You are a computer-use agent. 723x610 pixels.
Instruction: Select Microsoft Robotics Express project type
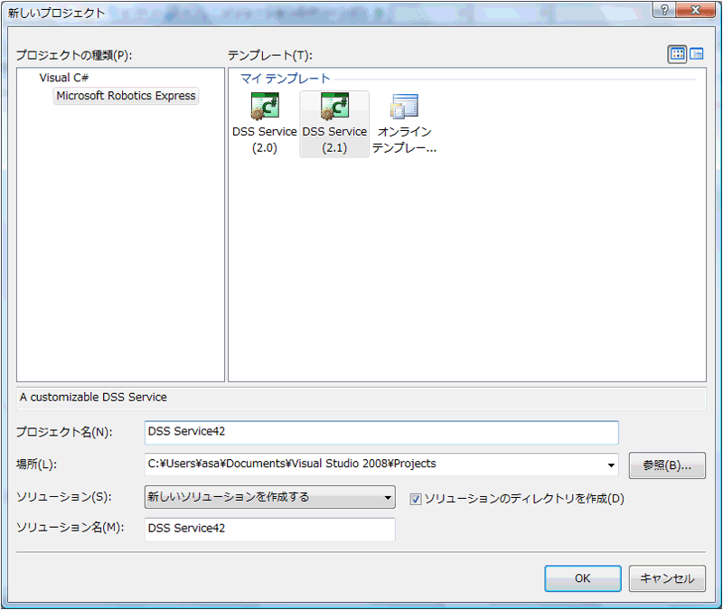(126, 96)
